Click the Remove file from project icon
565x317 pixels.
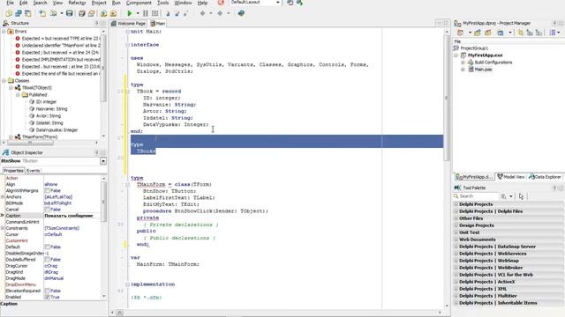click(x=113, y=13)
